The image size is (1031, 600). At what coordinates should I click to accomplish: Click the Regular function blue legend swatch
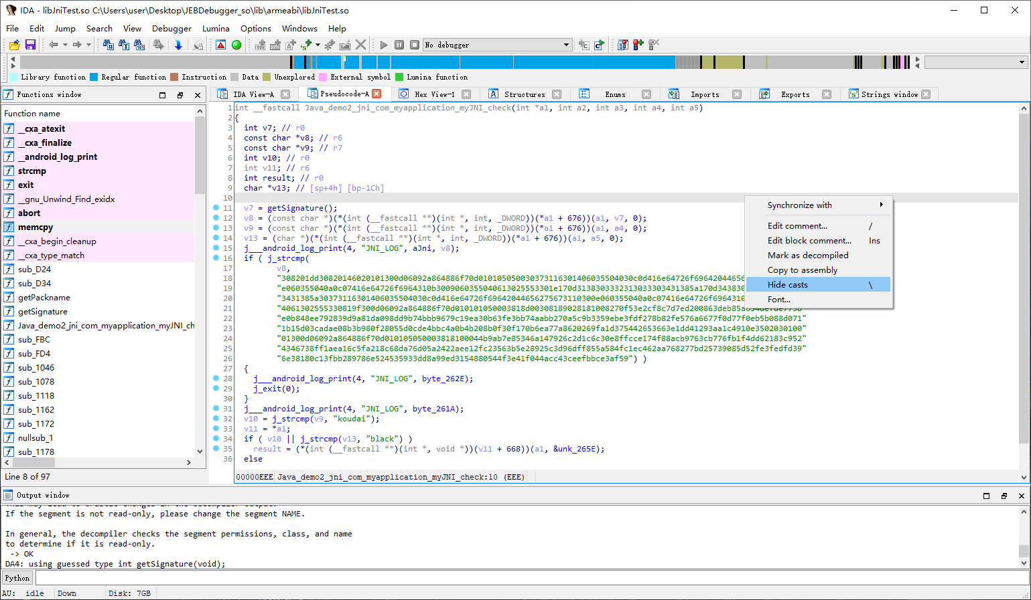tap(94, 77)
